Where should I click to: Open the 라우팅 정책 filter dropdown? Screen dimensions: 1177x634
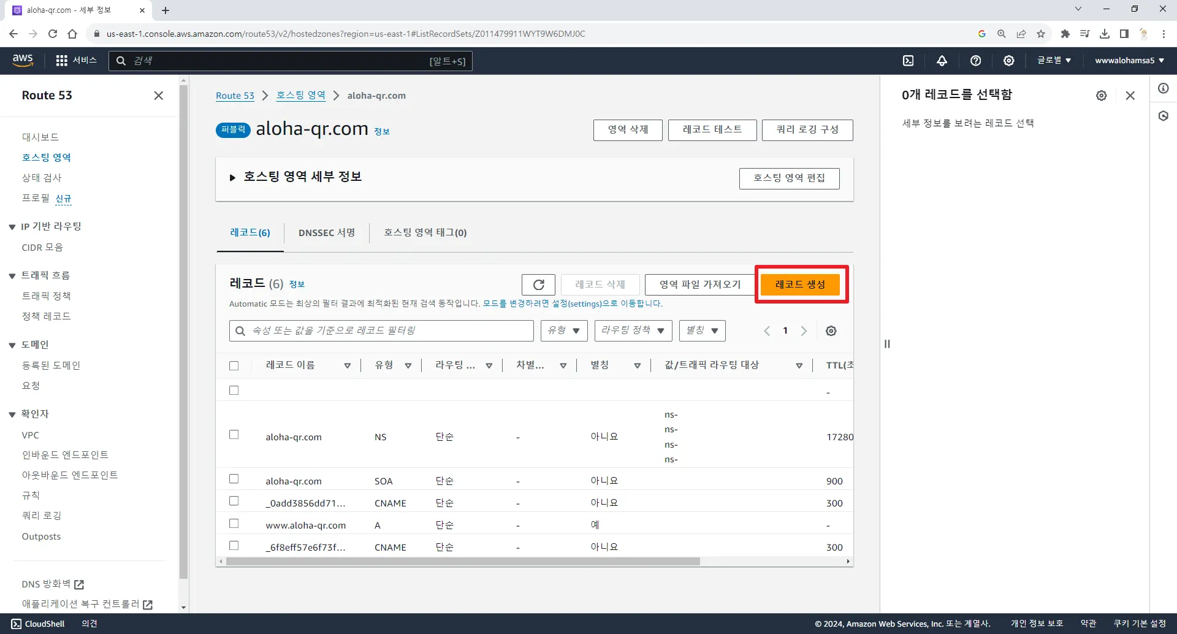pyautogui.click(x=633, y=331)
